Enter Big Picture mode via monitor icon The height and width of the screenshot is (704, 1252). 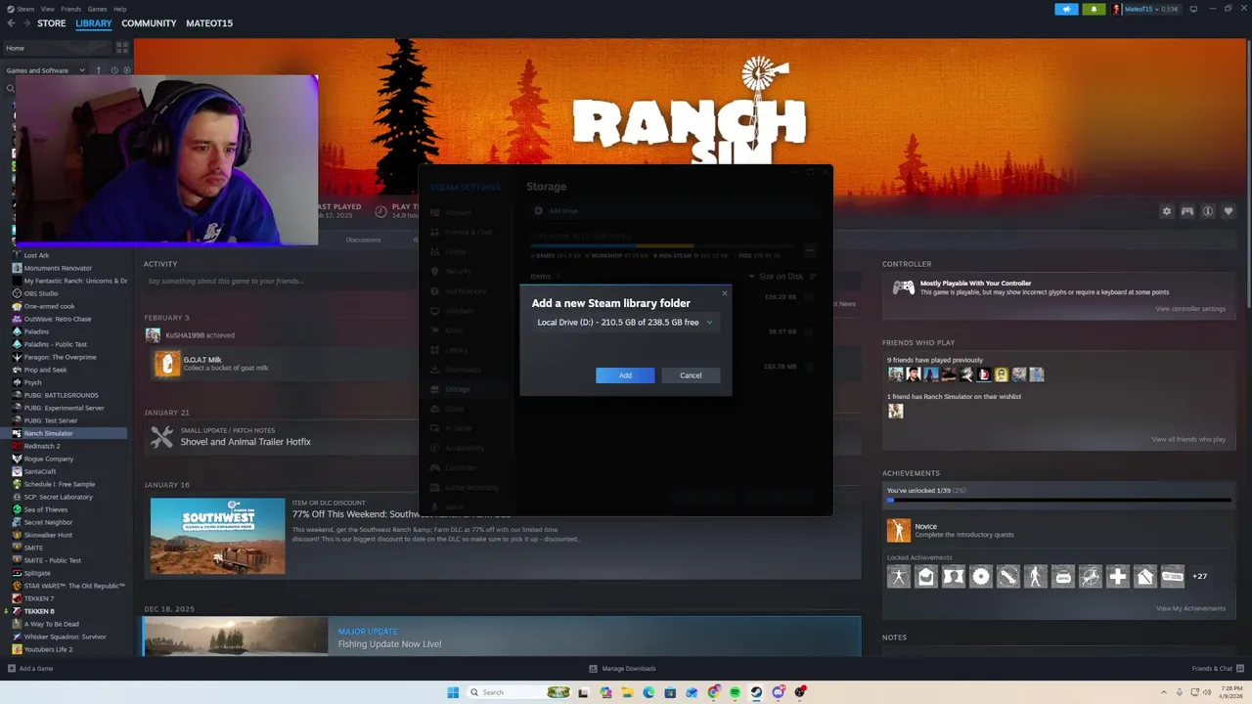1193,9
